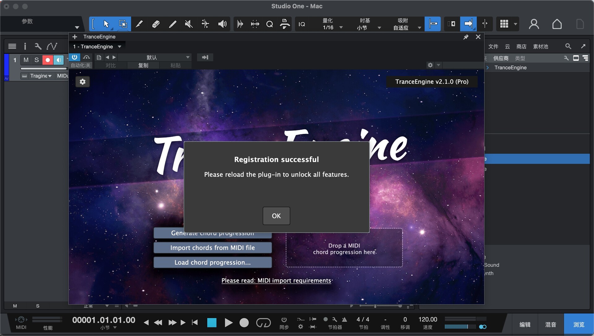Image resolution: width=594 pixels, height=336 pixels.
Task: Solo track 1 with S button
Action: pyautogui.click(x=37, y=60)
